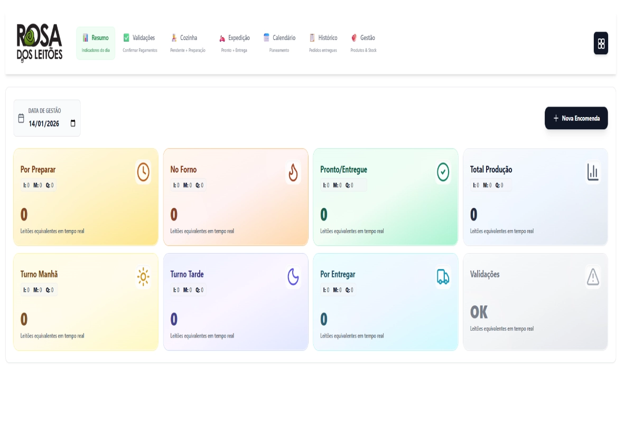Click the clock icon on Por Preparar card
The height and width of the screenshot is (422, 634).
tap(143, 172)
